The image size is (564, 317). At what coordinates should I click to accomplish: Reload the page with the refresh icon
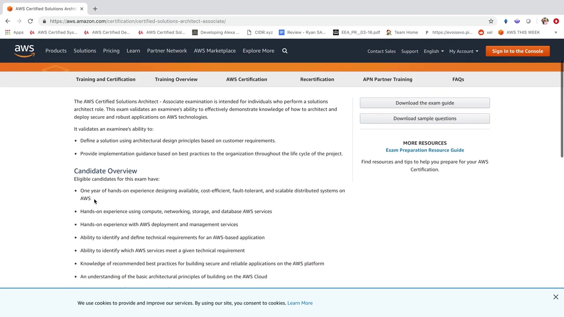point(30,21)
